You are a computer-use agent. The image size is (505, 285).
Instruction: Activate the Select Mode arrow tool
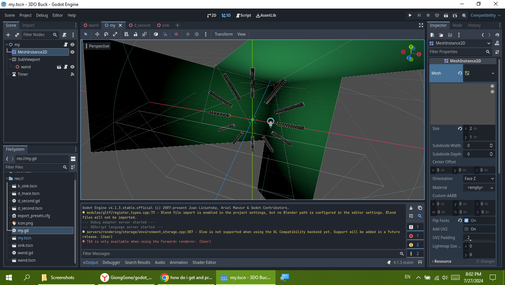[86, 34]
